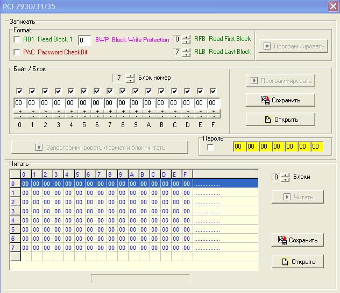This screenshot has height=293, width=340.
Task: Uncheck the checkbox above byte 7
Action: pyautogui.click(x=110, y=91)
